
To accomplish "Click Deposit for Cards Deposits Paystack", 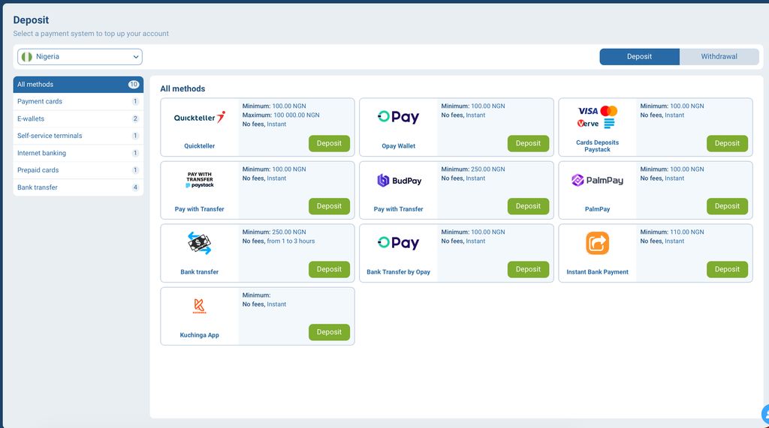I will (727, 143).
